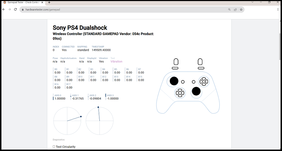
Task: Click the D-pad on controller diagram
Action: coord(180,93)
